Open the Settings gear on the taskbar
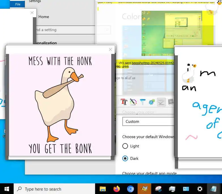This screenshot has width=222, height=194. pyautogui.click(x=200, y=189)
